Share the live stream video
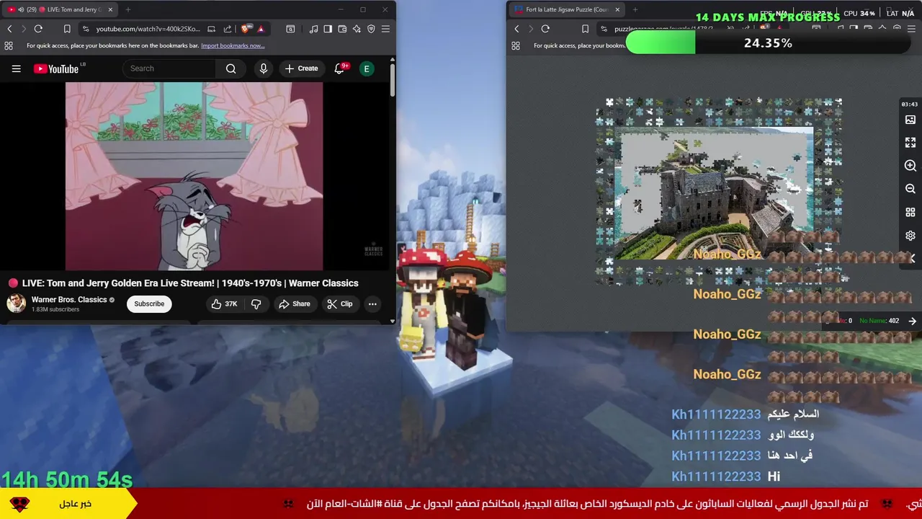 pos(295,304)
